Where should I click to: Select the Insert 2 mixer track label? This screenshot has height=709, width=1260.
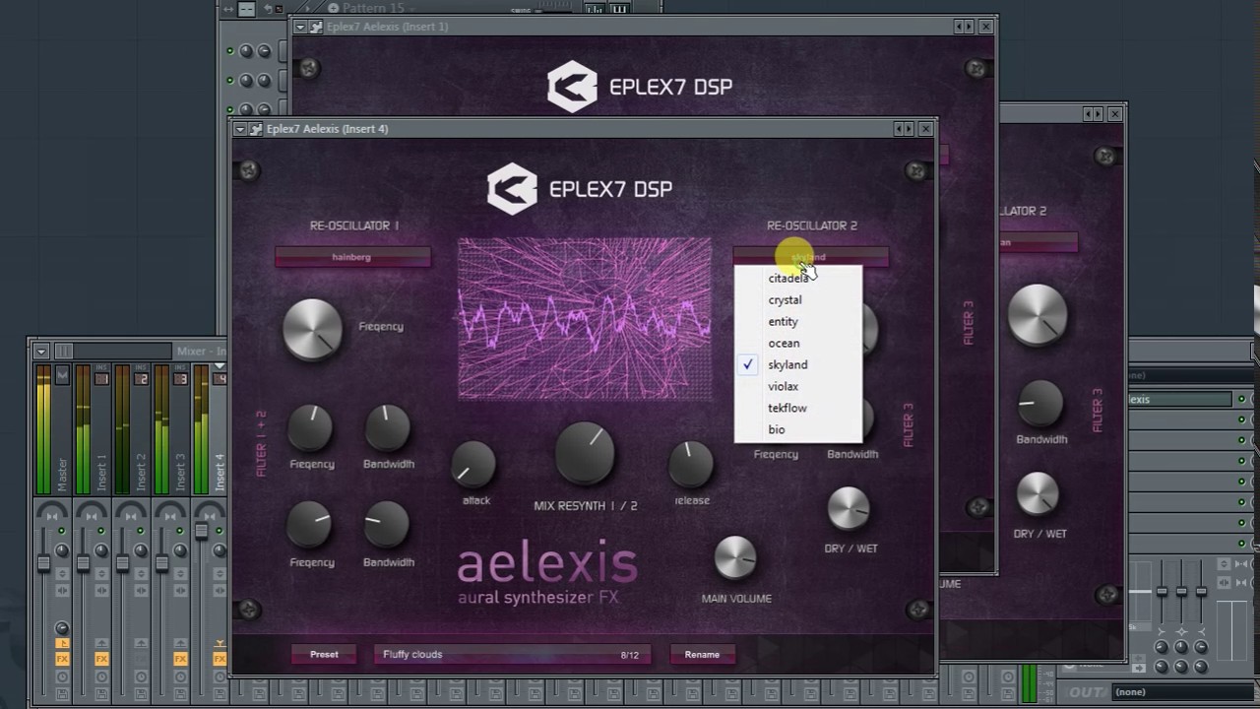[140, 473]
